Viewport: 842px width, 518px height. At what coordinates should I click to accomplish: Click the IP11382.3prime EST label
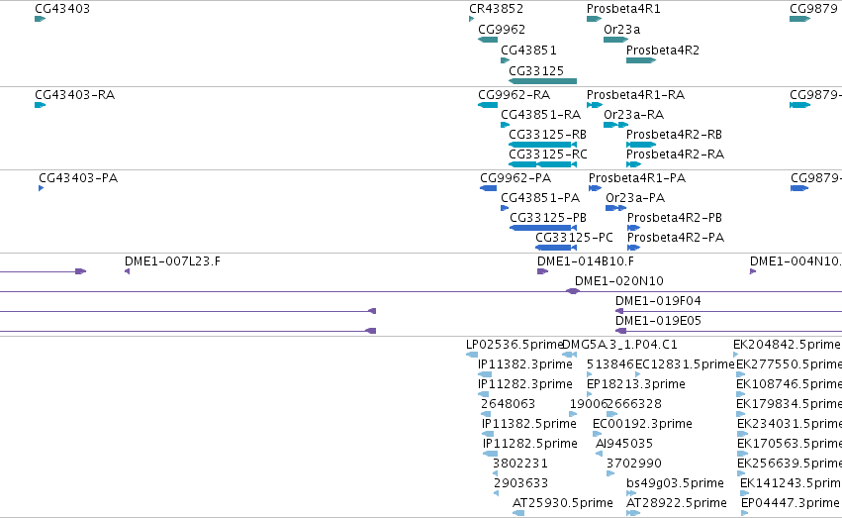525,364
